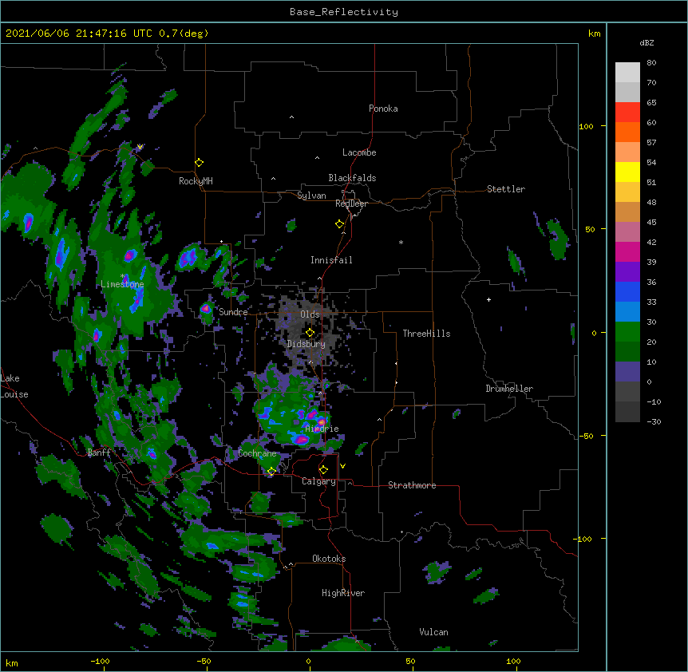Click the Olds city label
Image resolution: width=688 pixels, height=672 pixels.
click(310, 314)
